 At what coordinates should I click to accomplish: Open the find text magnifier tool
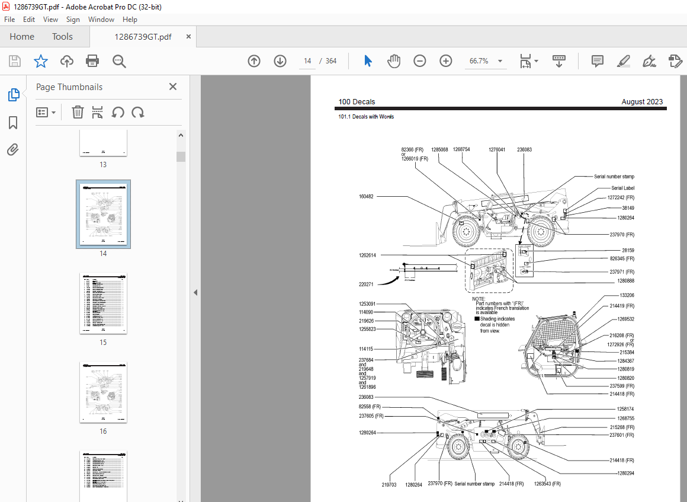tap(118, 61)
